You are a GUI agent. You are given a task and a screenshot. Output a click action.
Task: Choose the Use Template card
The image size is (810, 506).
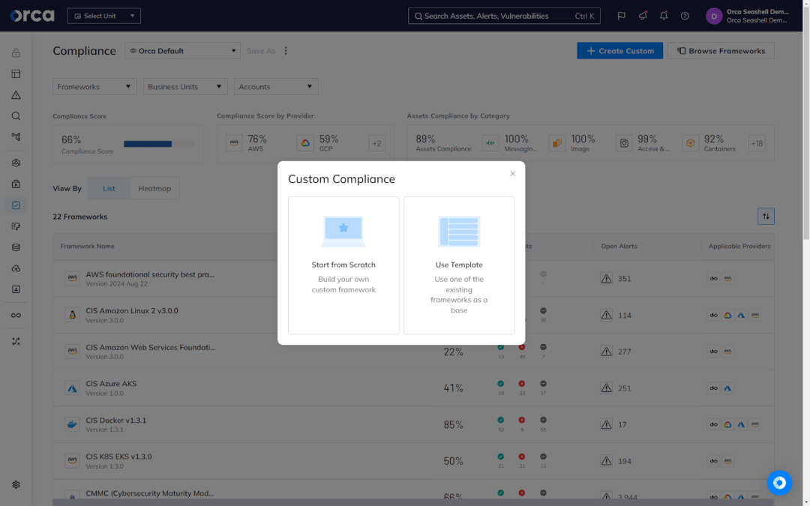[x=459, y=265]
